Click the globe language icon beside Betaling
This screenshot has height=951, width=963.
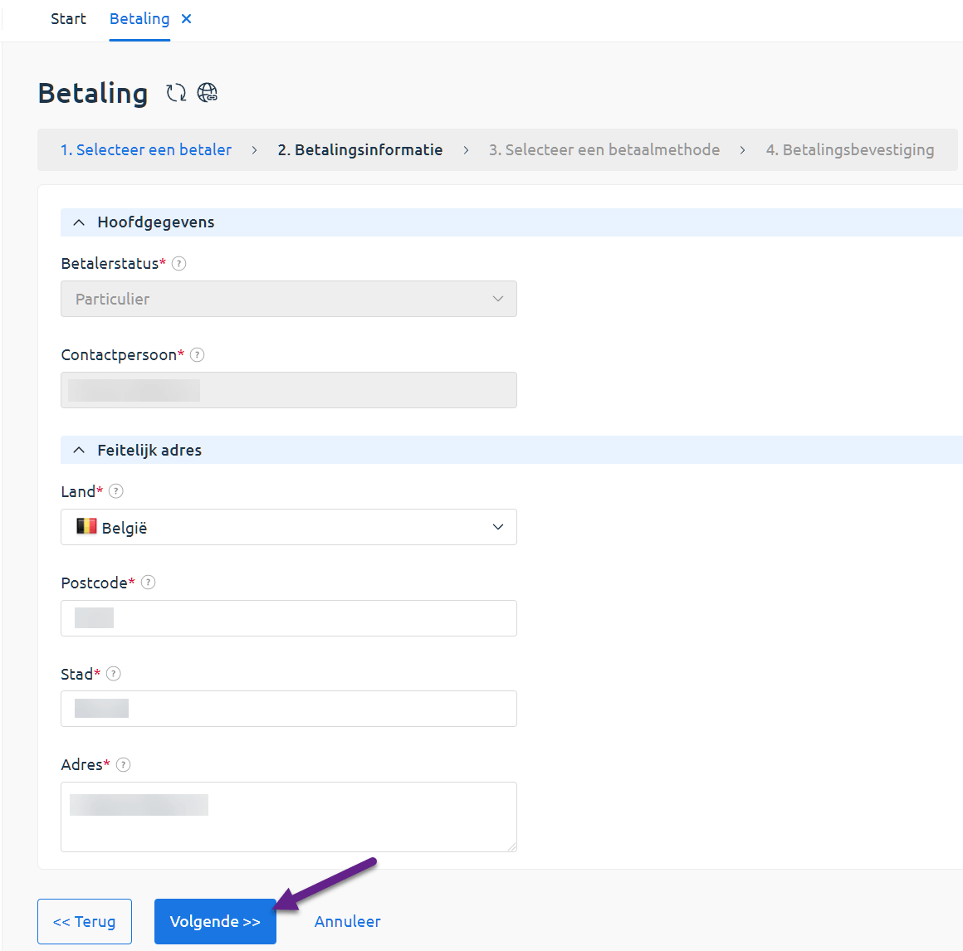208,93
